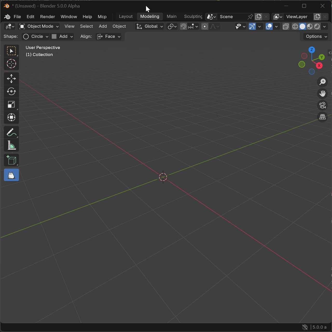Click the camera view icon
Viewport: 332px width, 332px height.
tap(322, 105)
